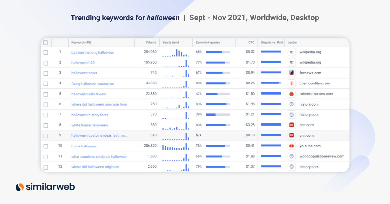
Task: Toggle the select-all checkbox in the table header
Action: 45,42
